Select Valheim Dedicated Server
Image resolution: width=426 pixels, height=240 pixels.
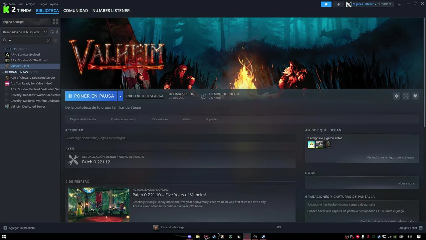click(30, 106)
